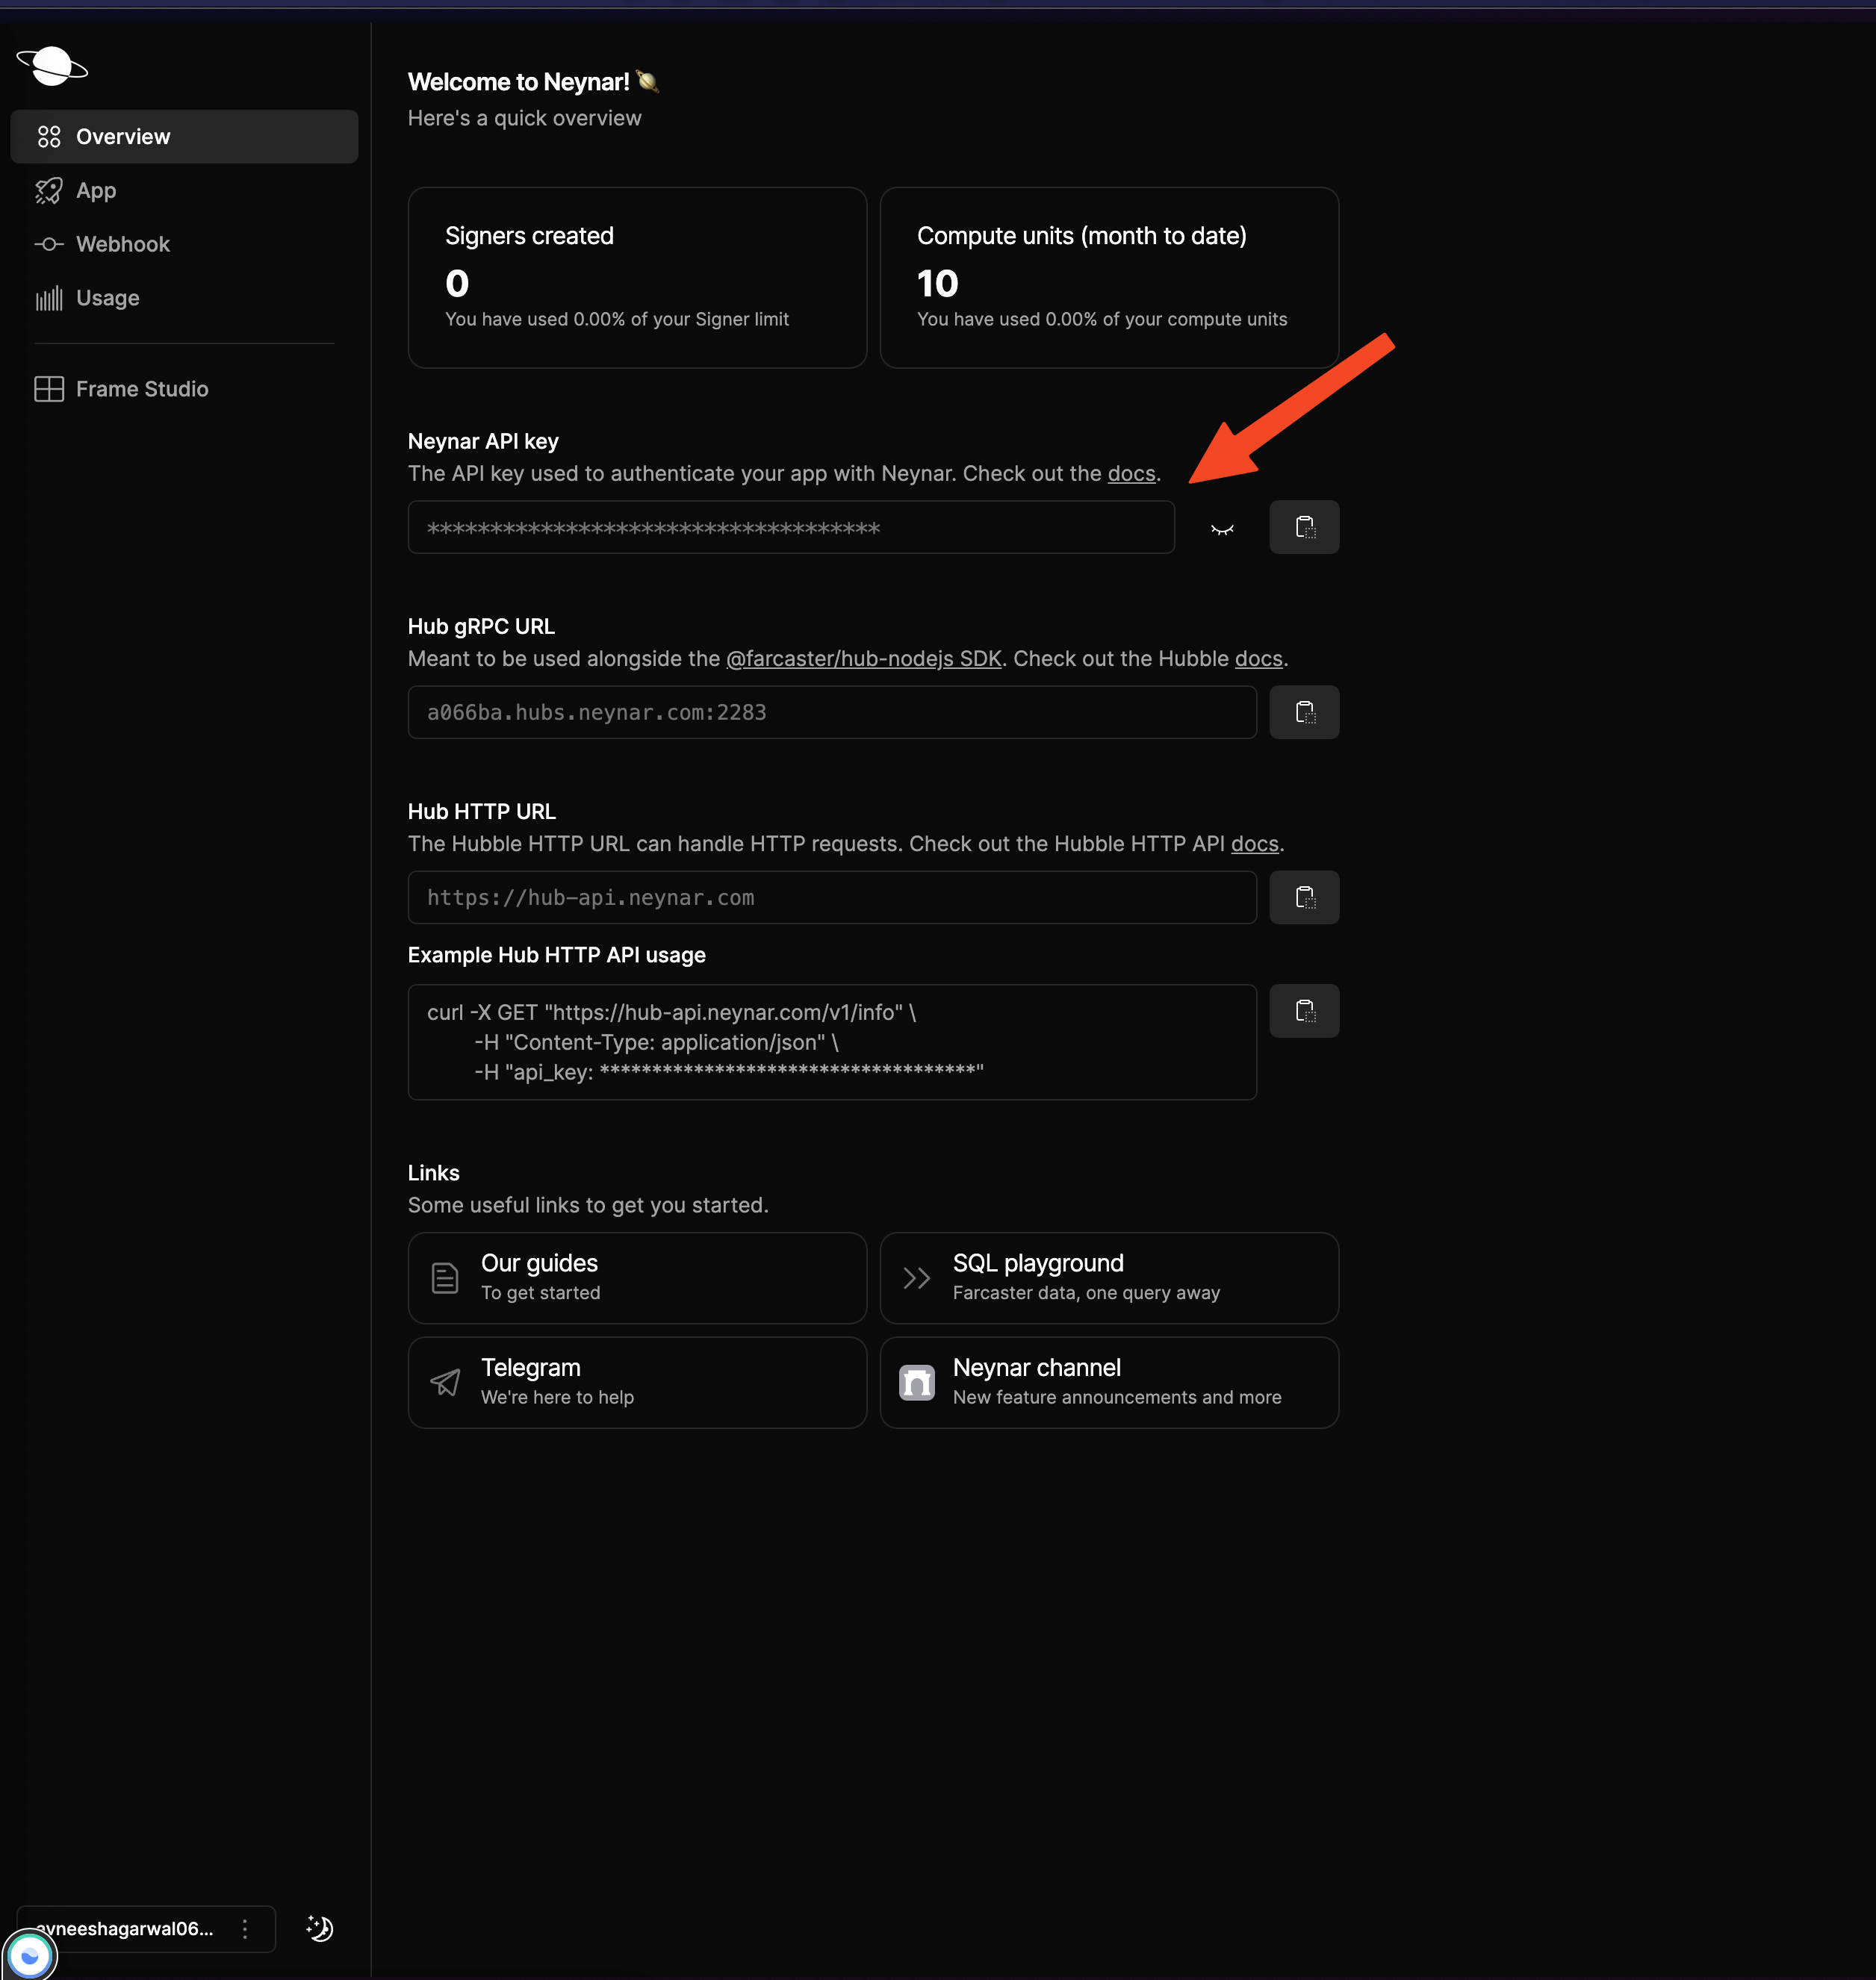
Task: Click the Neynar planet logo
Action: (52, 66)
